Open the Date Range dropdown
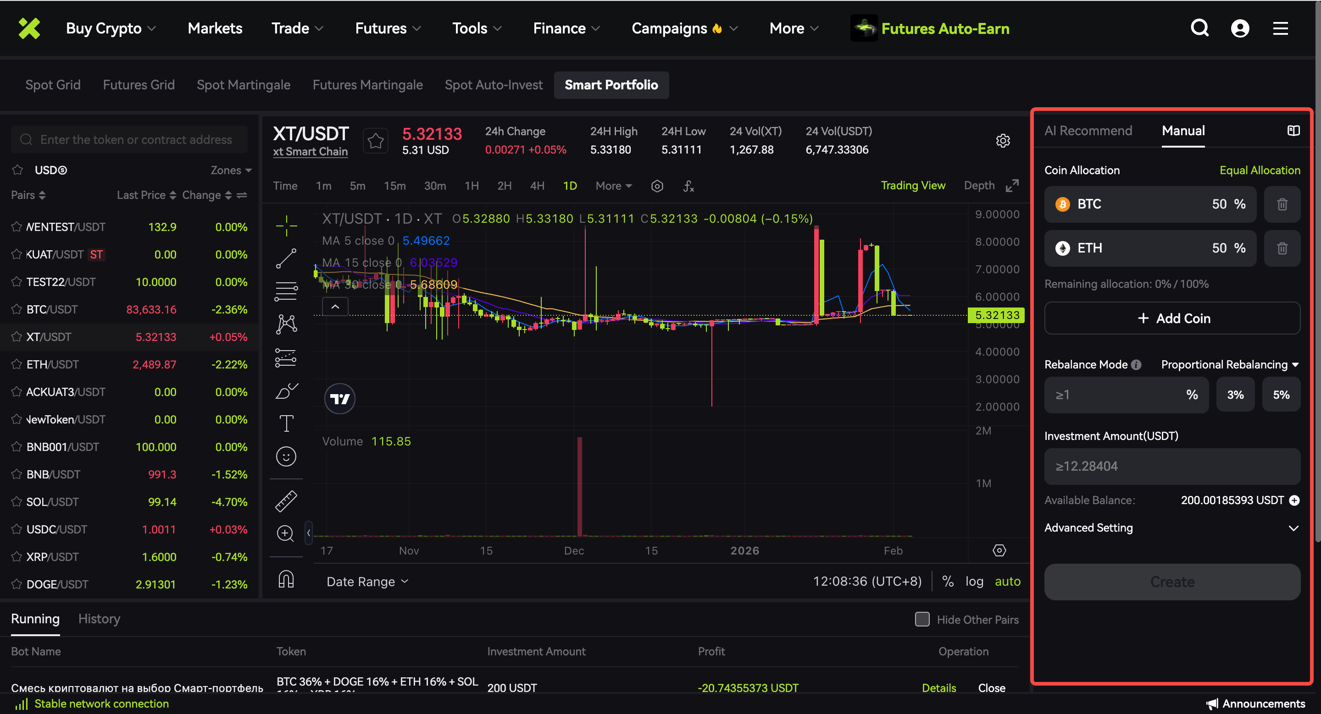Screen dimensions: 1321x714 click(367, 582)
